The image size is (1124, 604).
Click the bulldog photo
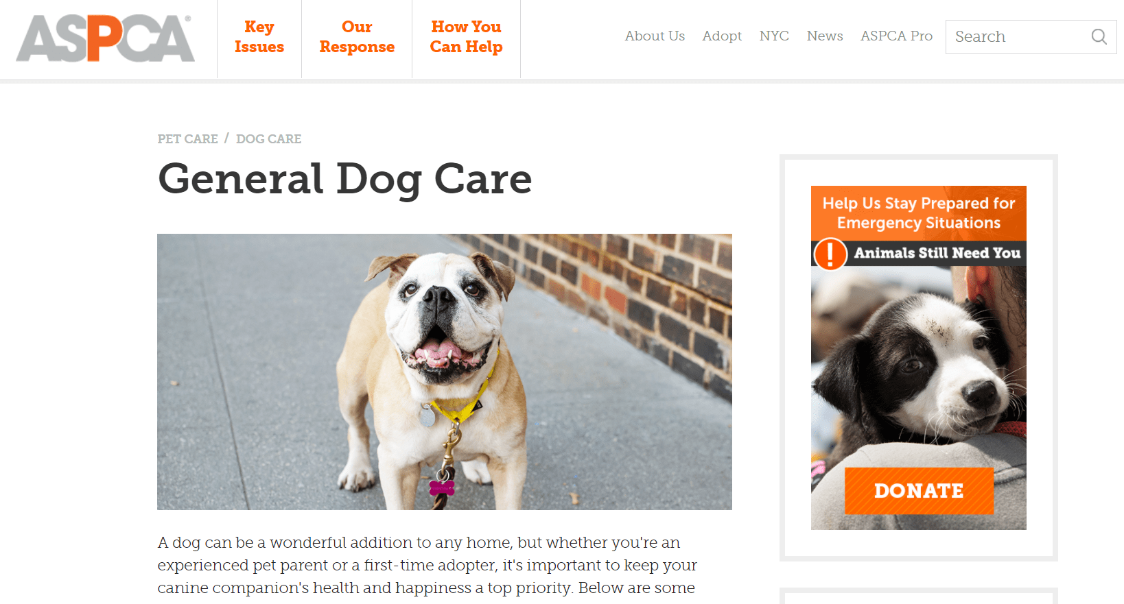pyautogui.click(x=445, y=372)
